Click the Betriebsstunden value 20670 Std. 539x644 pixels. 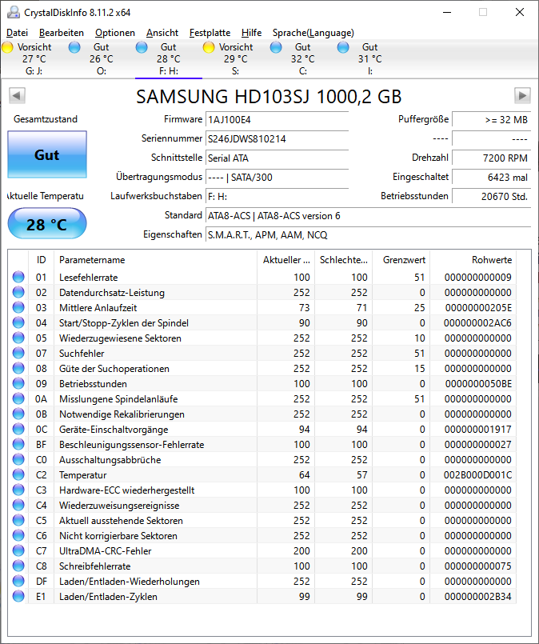coord(491,196)
